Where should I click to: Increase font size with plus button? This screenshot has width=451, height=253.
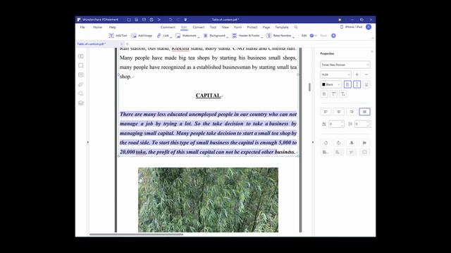[x=357, y=74]
